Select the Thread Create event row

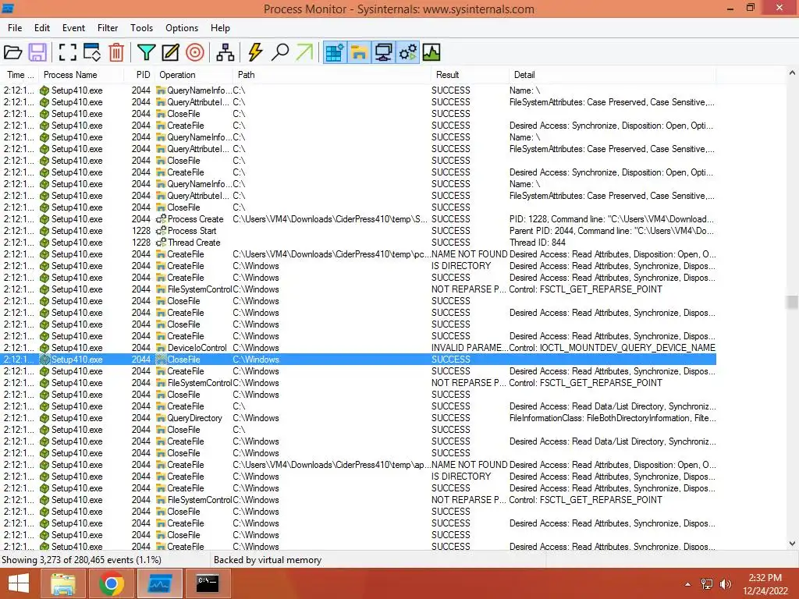[359, 243]
